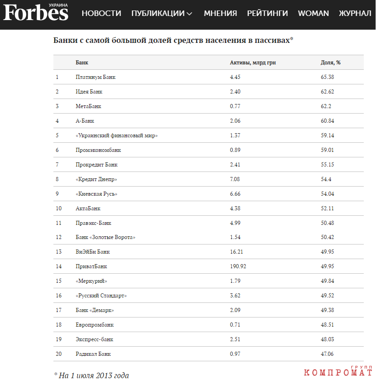Go to РЕЙТИНГИ page

[x=267, y=13]
